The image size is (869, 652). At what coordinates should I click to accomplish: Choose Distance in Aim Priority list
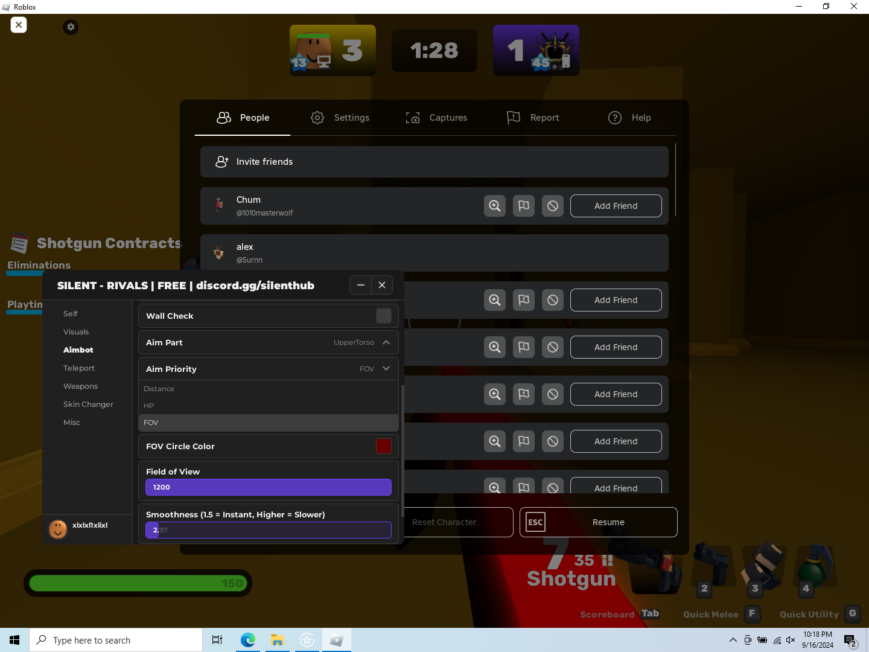pyautogui.click(x=269, y=389)
